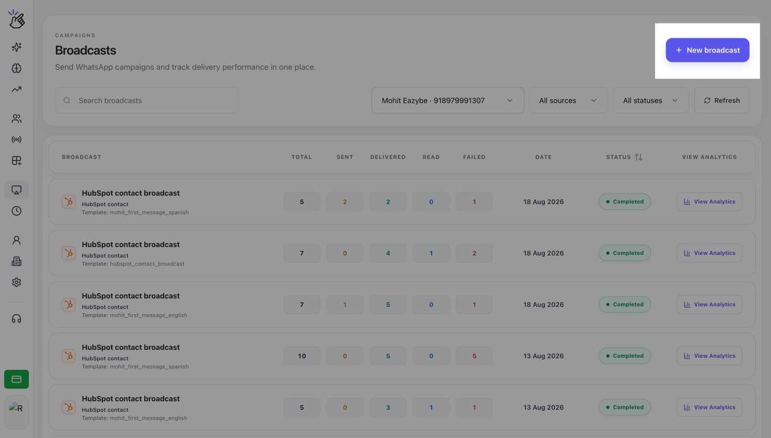
Task: View Analytics for 18 Aug english-template broadcast
Action: coord(710,305)
